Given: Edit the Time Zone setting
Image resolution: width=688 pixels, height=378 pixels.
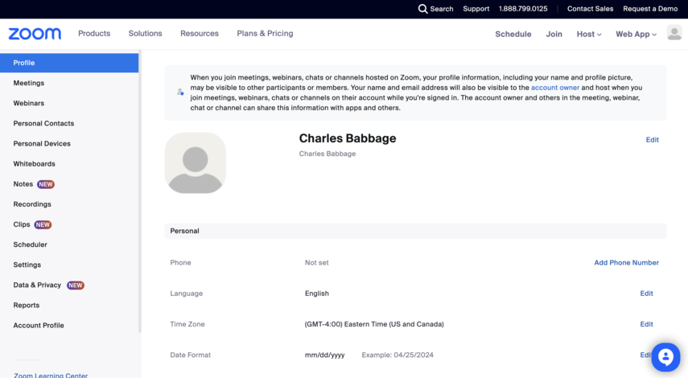Looking at the screenshot, I should point(646,324).
